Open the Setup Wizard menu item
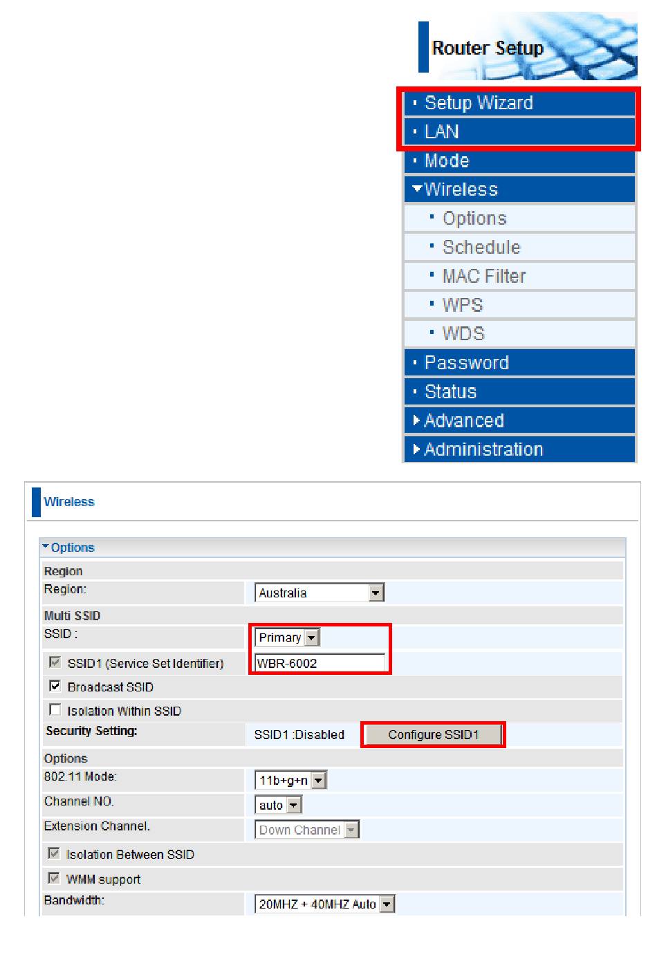 coord(479,103)
